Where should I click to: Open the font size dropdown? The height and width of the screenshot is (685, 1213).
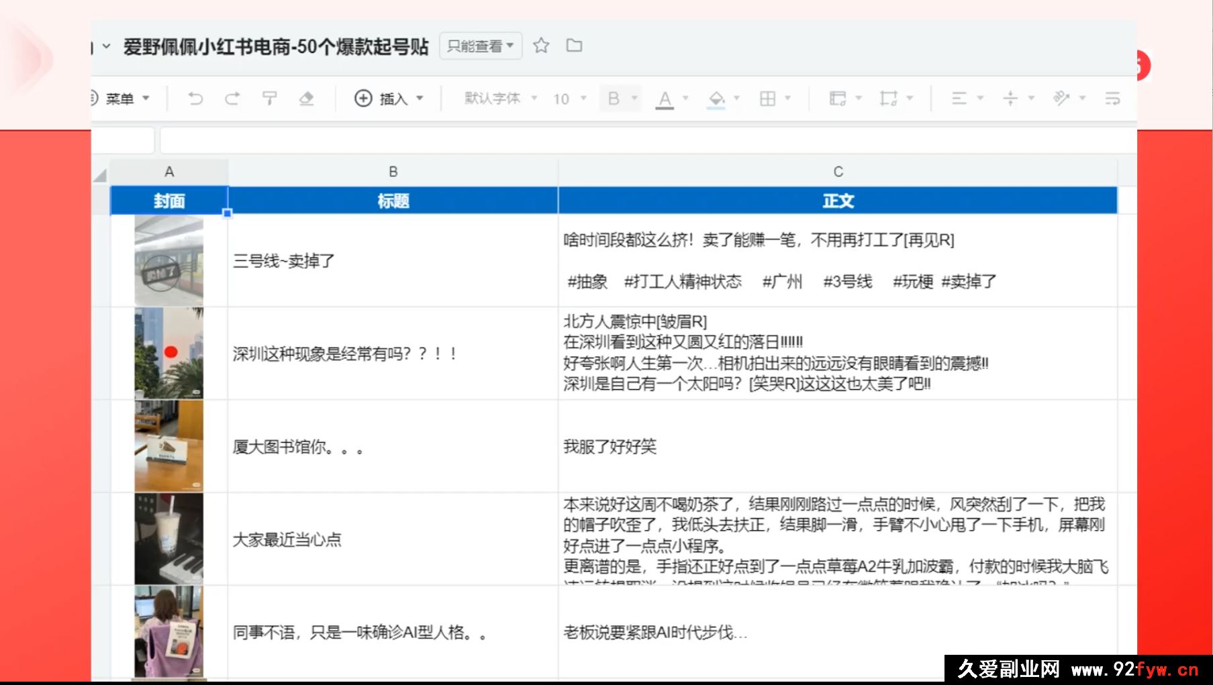click(x=567, y=98)
